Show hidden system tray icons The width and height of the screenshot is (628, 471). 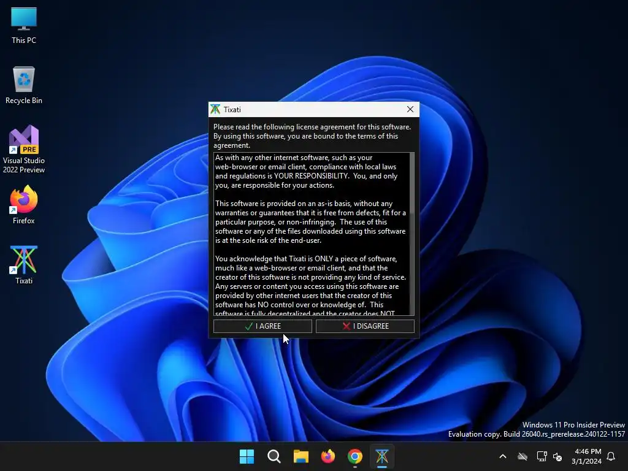coord(503,456)
